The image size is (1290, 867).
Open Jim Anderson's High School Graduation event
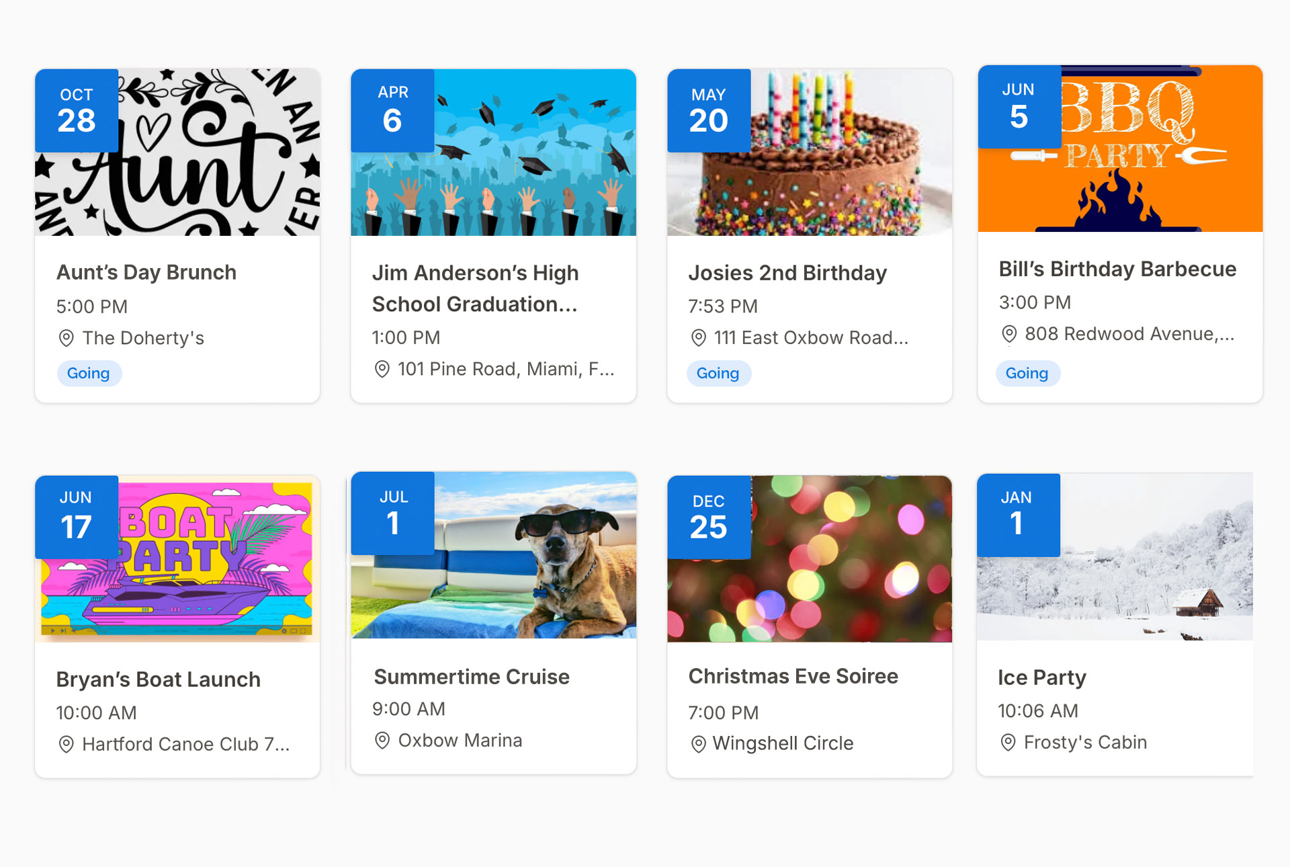pos(474,288)
